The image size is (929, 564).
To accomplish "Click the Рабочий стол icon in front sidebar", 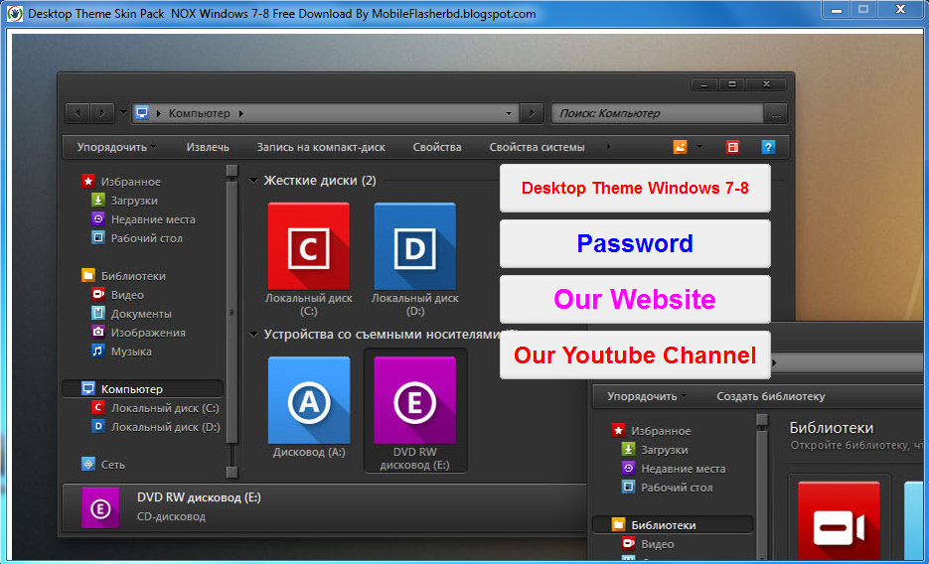I will point(97,238).
